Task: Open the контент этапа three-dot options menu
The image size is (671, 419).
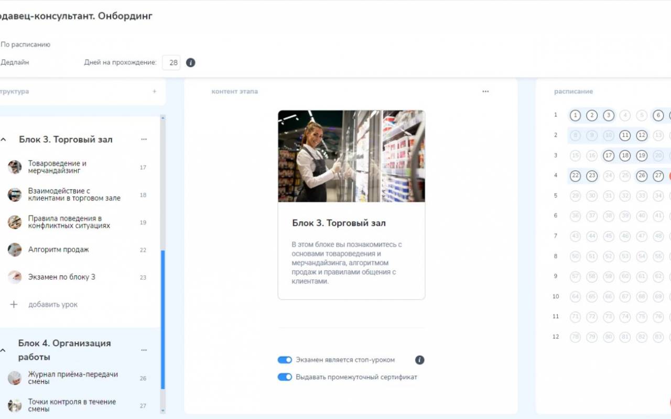Action: point(485,92)
